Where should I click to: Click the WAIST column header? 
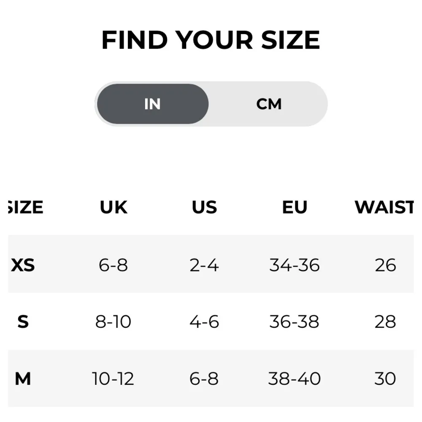click(384, 207)
